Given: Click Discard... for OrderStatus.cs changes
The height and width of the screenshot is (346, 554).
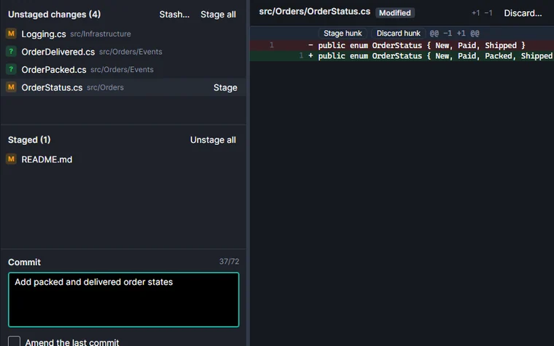Looking at the screenshot, I should [x=523, y=13].
